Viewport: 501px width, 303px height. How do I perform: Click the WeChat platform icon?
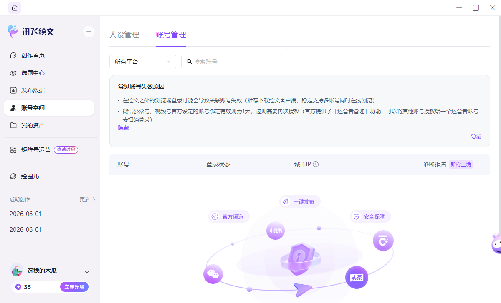pos(213,274)
